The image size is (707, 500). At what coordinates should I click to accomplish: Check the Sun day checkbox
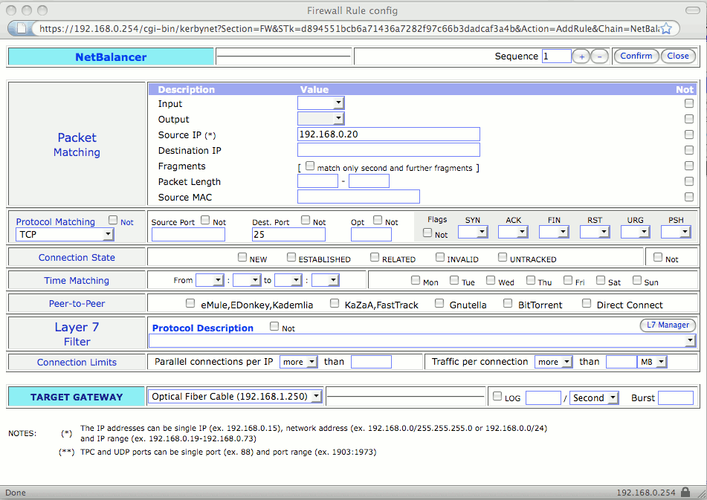(636, 280)
